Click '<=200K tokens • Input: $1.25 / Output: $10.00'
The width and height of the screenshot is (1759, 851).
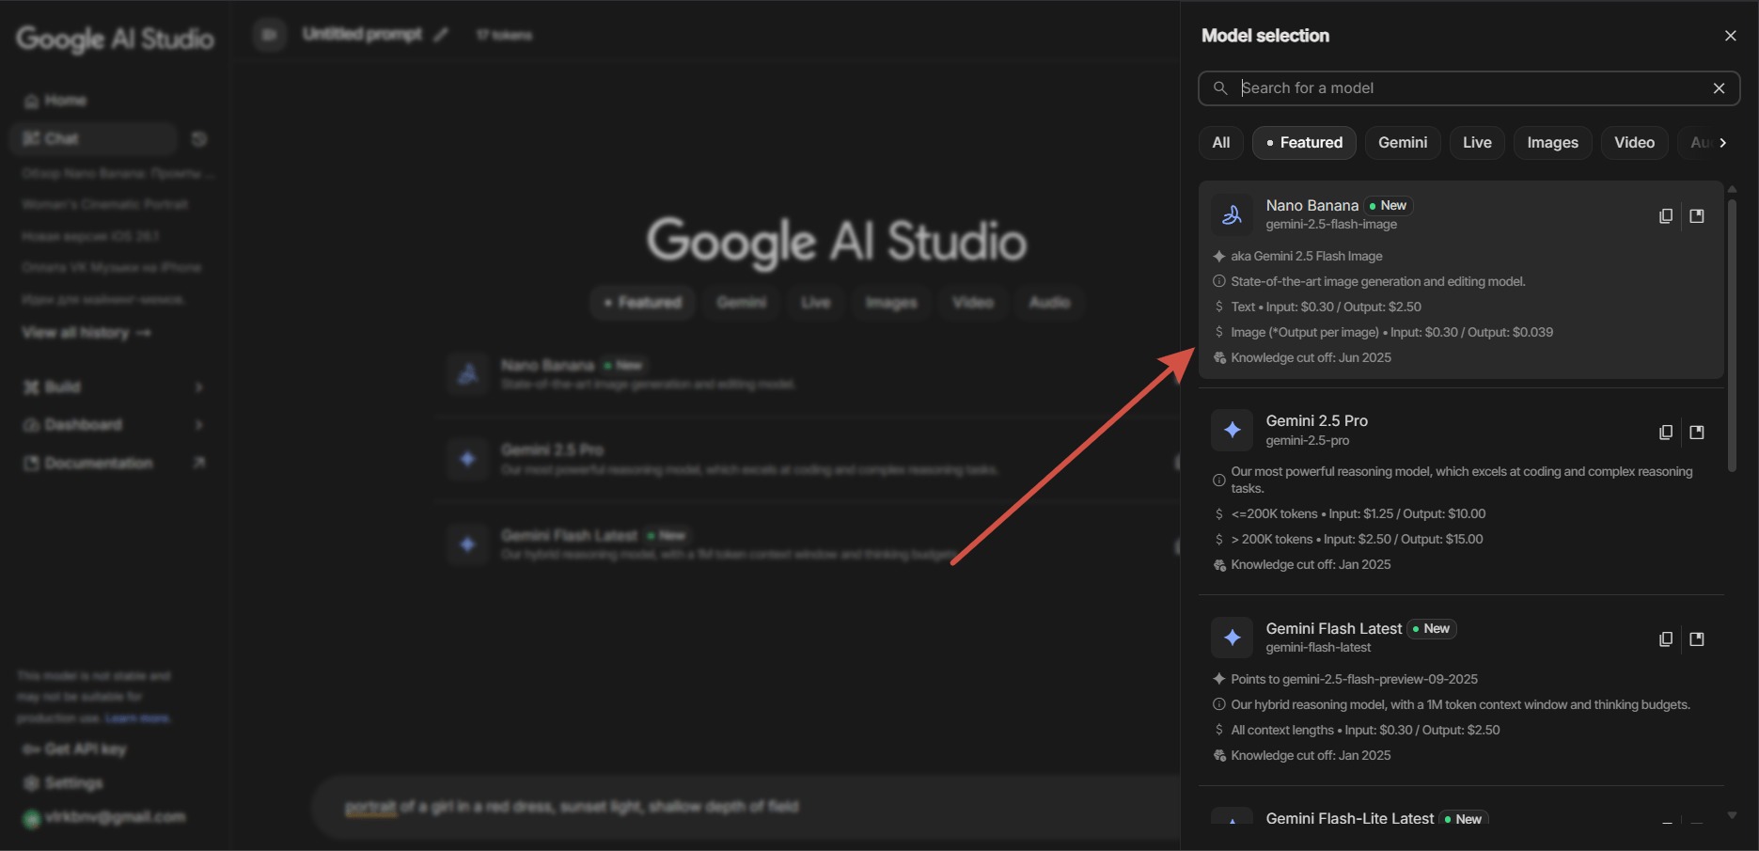pos(1359,514)
